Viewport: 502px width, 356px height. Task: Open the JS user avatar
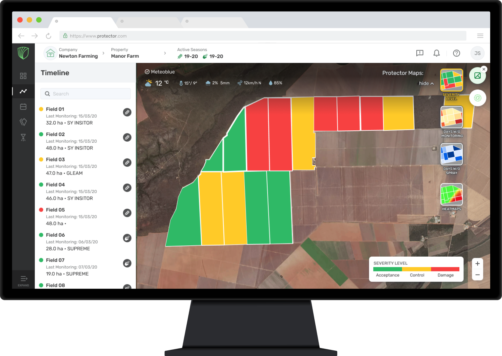[477, 53]
